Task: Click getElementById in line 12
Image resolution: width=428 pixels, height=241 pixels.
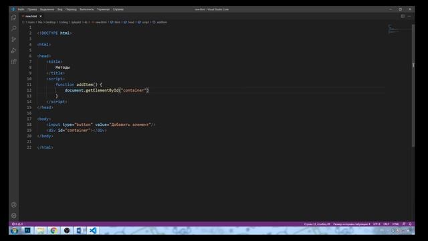Action: tap(102, 90)
